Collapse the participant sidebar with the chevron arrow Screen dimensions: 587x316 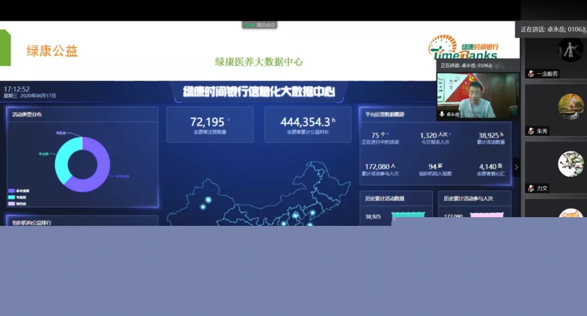click(516, 167)
